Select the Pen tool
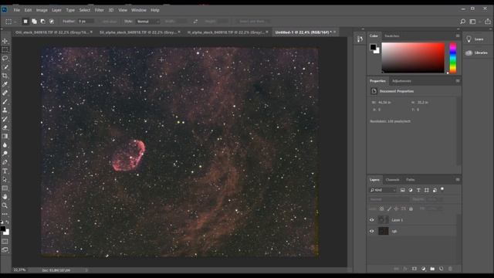The height and width of the screenshot is (278, 494). pos(5,162)
